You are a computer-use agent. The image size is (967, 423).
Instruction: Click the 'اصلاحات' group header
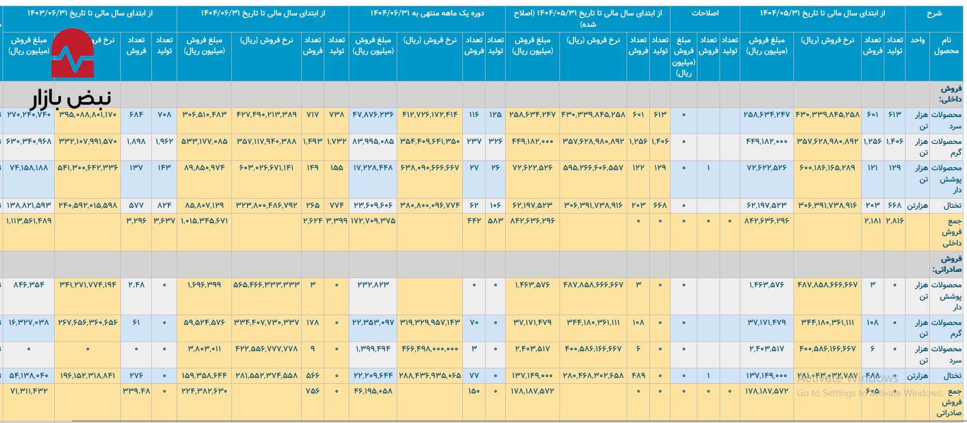(705, 13)
